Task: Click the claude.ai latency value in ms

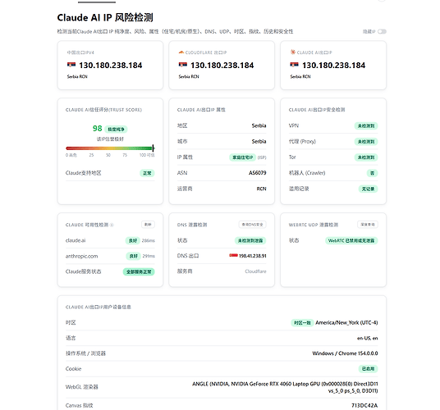Action: point(148,240)
